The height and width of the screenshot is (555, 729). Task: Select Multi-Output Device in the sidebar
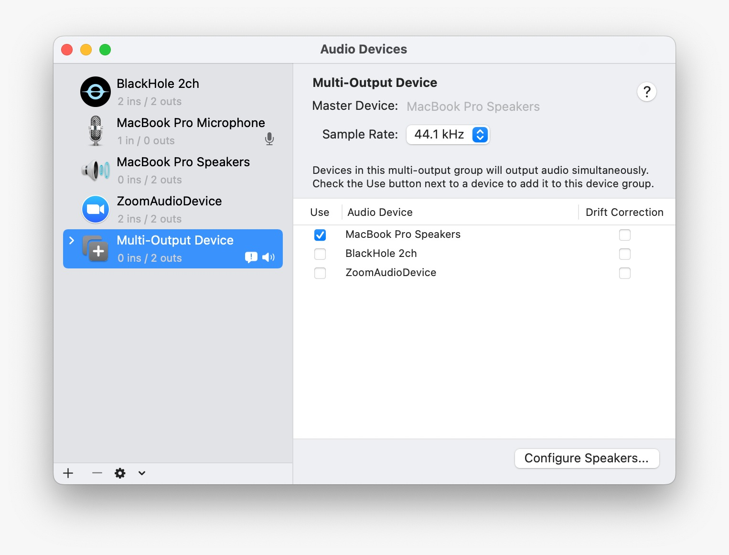pos(173,249)
